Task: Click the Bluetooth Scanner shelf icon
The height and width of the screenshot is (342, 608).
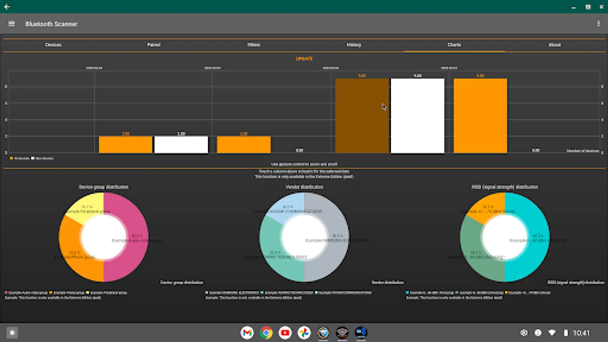Action: pos(361,333)
